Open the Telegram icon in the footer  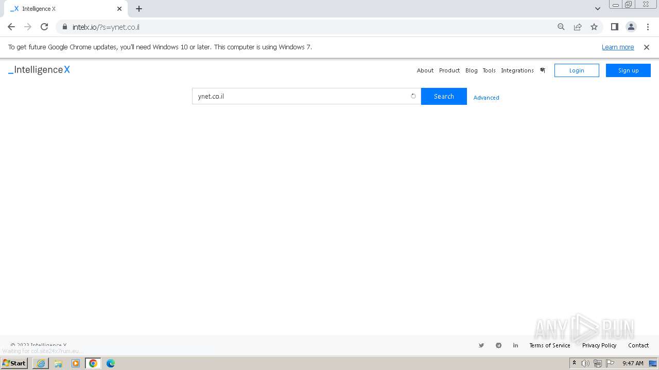pos(498,345)
